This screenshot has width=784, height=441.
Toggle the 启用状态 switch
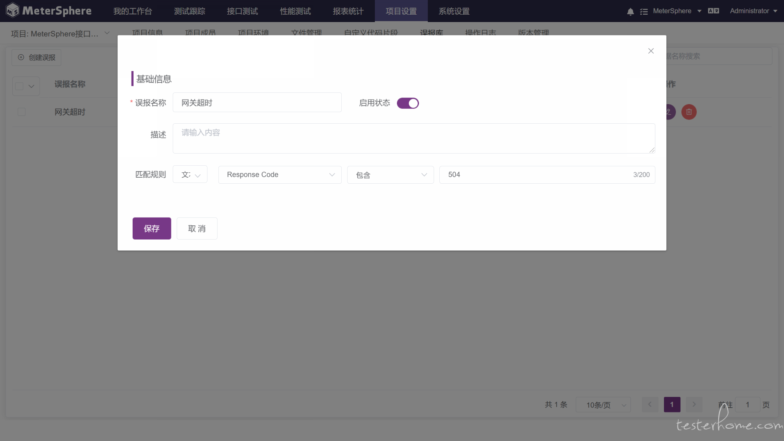click(408, 103)
